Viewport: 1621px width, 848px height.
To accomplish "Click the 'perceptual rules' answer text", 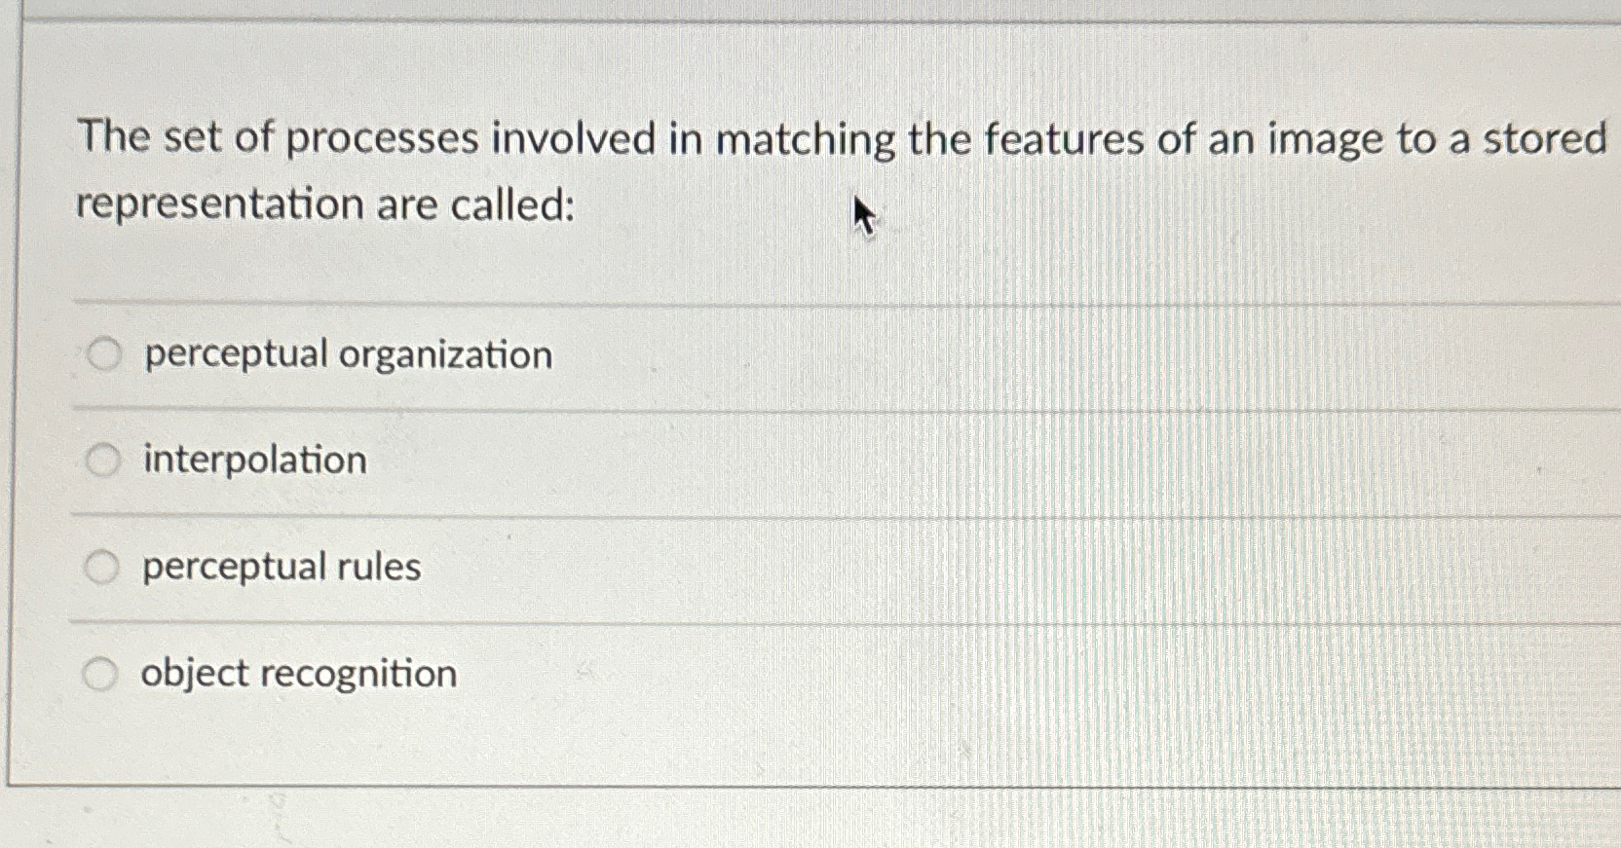I will click(x=280, y=568).
